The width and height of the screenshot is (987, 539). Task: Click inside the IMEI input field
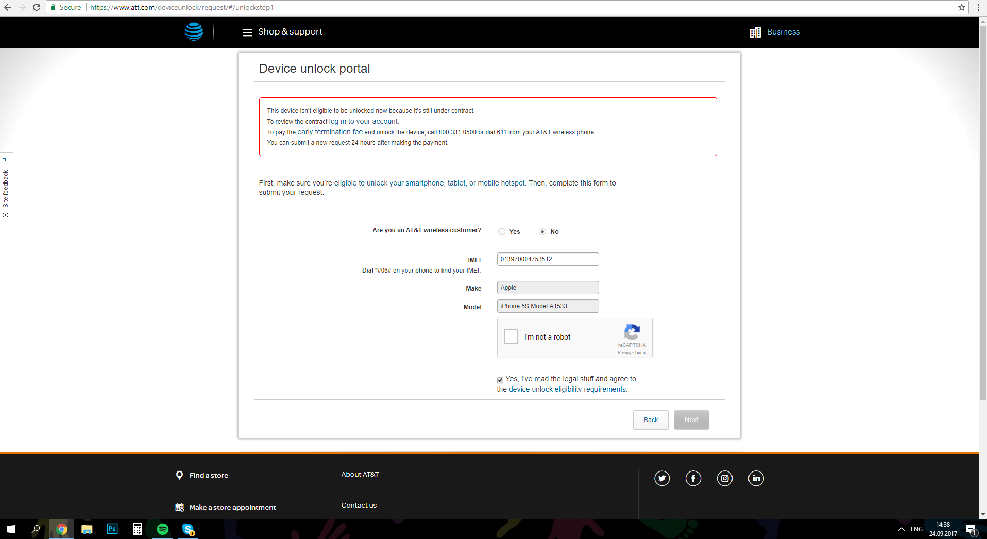[547, 259]
